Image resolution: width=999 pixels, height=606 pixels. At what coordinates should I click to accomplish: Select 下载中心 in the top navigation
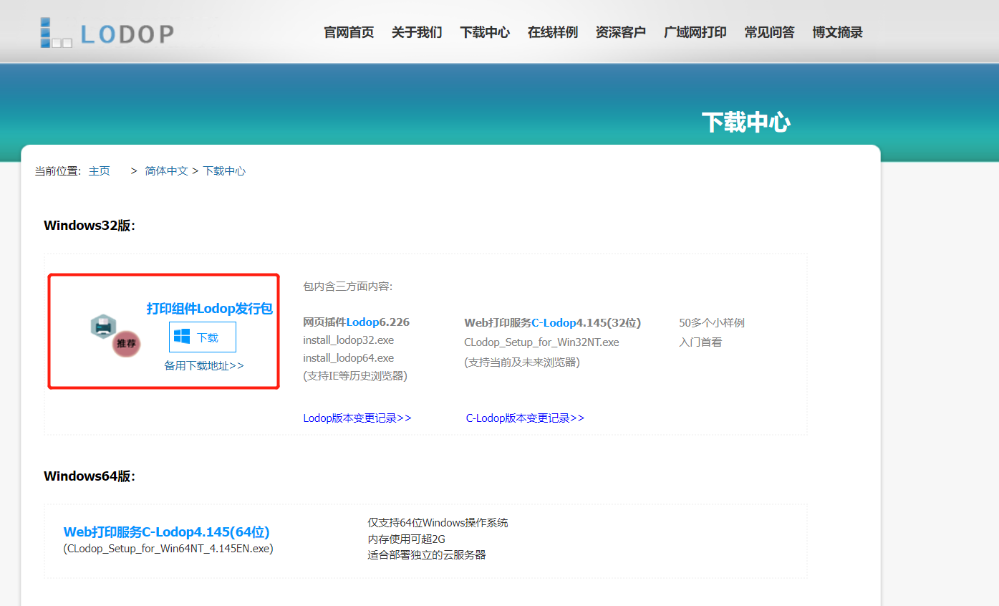coord(485,32)
